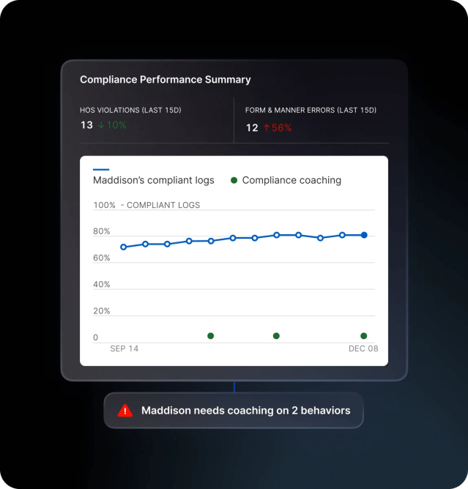Toggle the Compliance coaching legend label

click(x=291, y=180)
